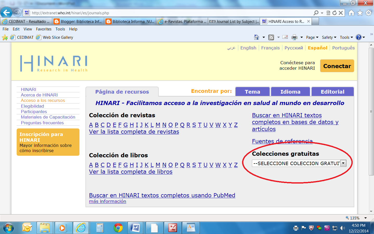Refresh the page with the reload icon
This screenshot has width=374, height=234.
[335, 13]
